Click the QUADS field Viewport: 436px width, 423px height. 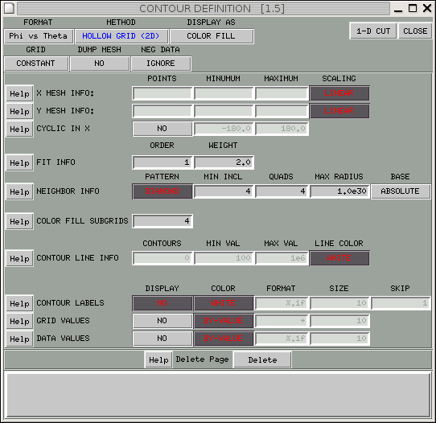[x=282, y=191]
